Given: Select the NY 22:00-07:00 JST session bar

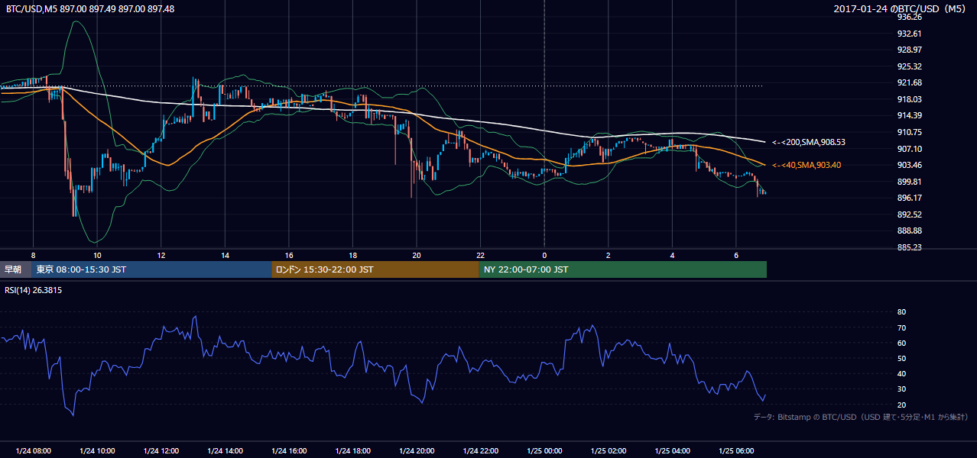Looking at the screenshot, I should [x=623, y=269].
